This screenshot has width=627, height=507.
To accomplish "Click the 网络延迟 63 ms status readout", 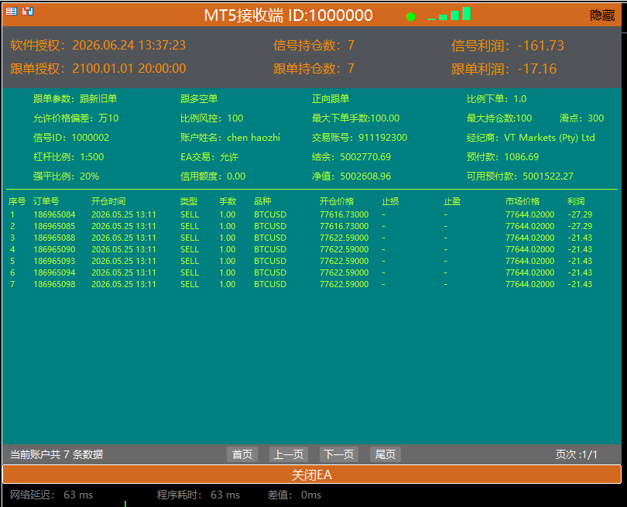I will [x=51, y=495].
